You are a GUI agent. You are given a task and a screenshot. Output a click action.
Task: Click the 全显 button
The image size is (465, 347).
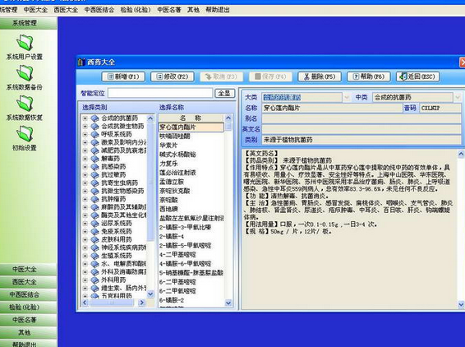coord(224,93)
